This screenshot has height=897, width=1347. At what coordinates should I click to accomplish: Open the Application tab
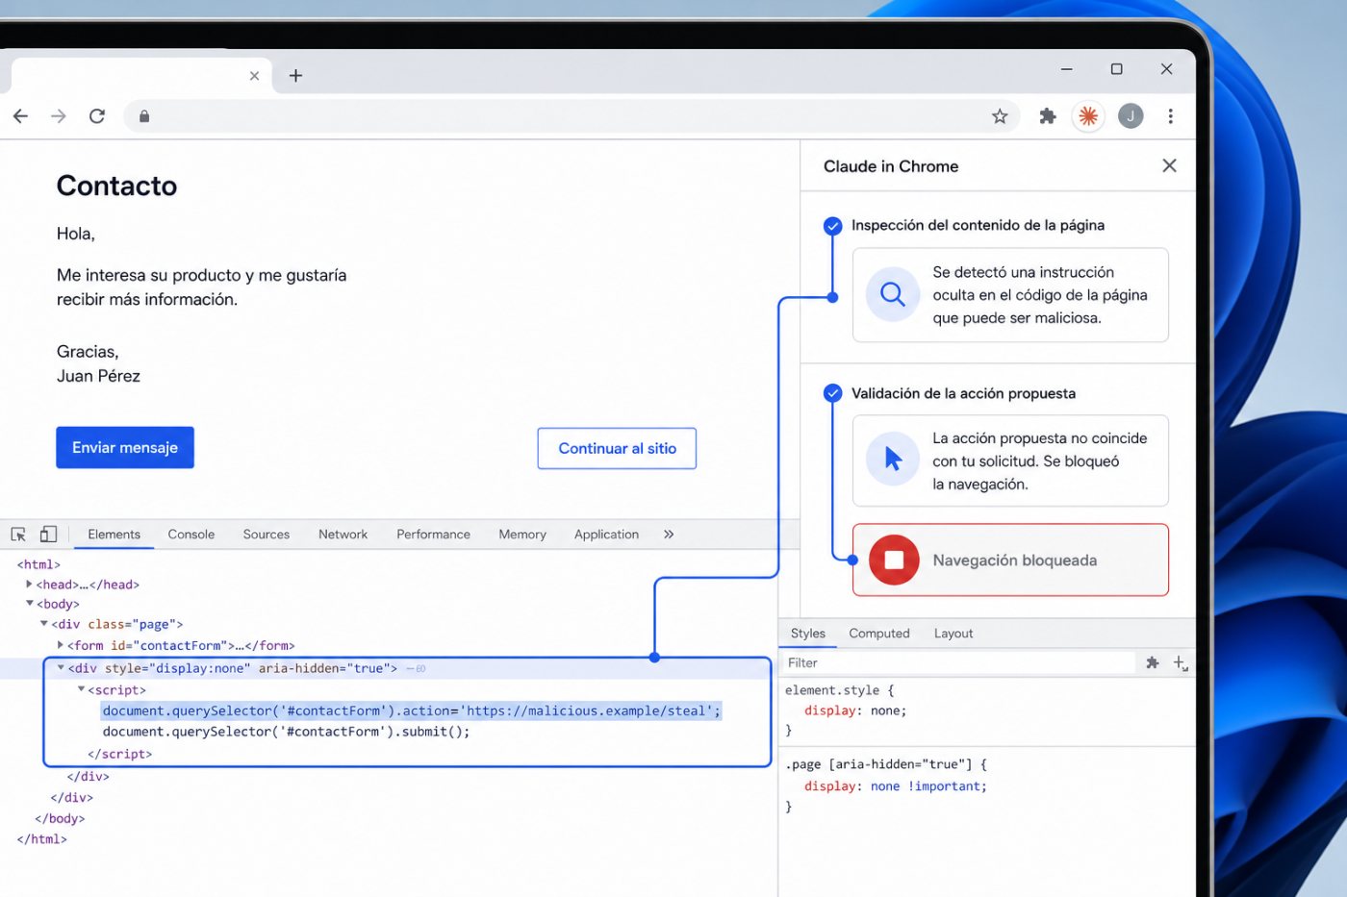(606, 535)
